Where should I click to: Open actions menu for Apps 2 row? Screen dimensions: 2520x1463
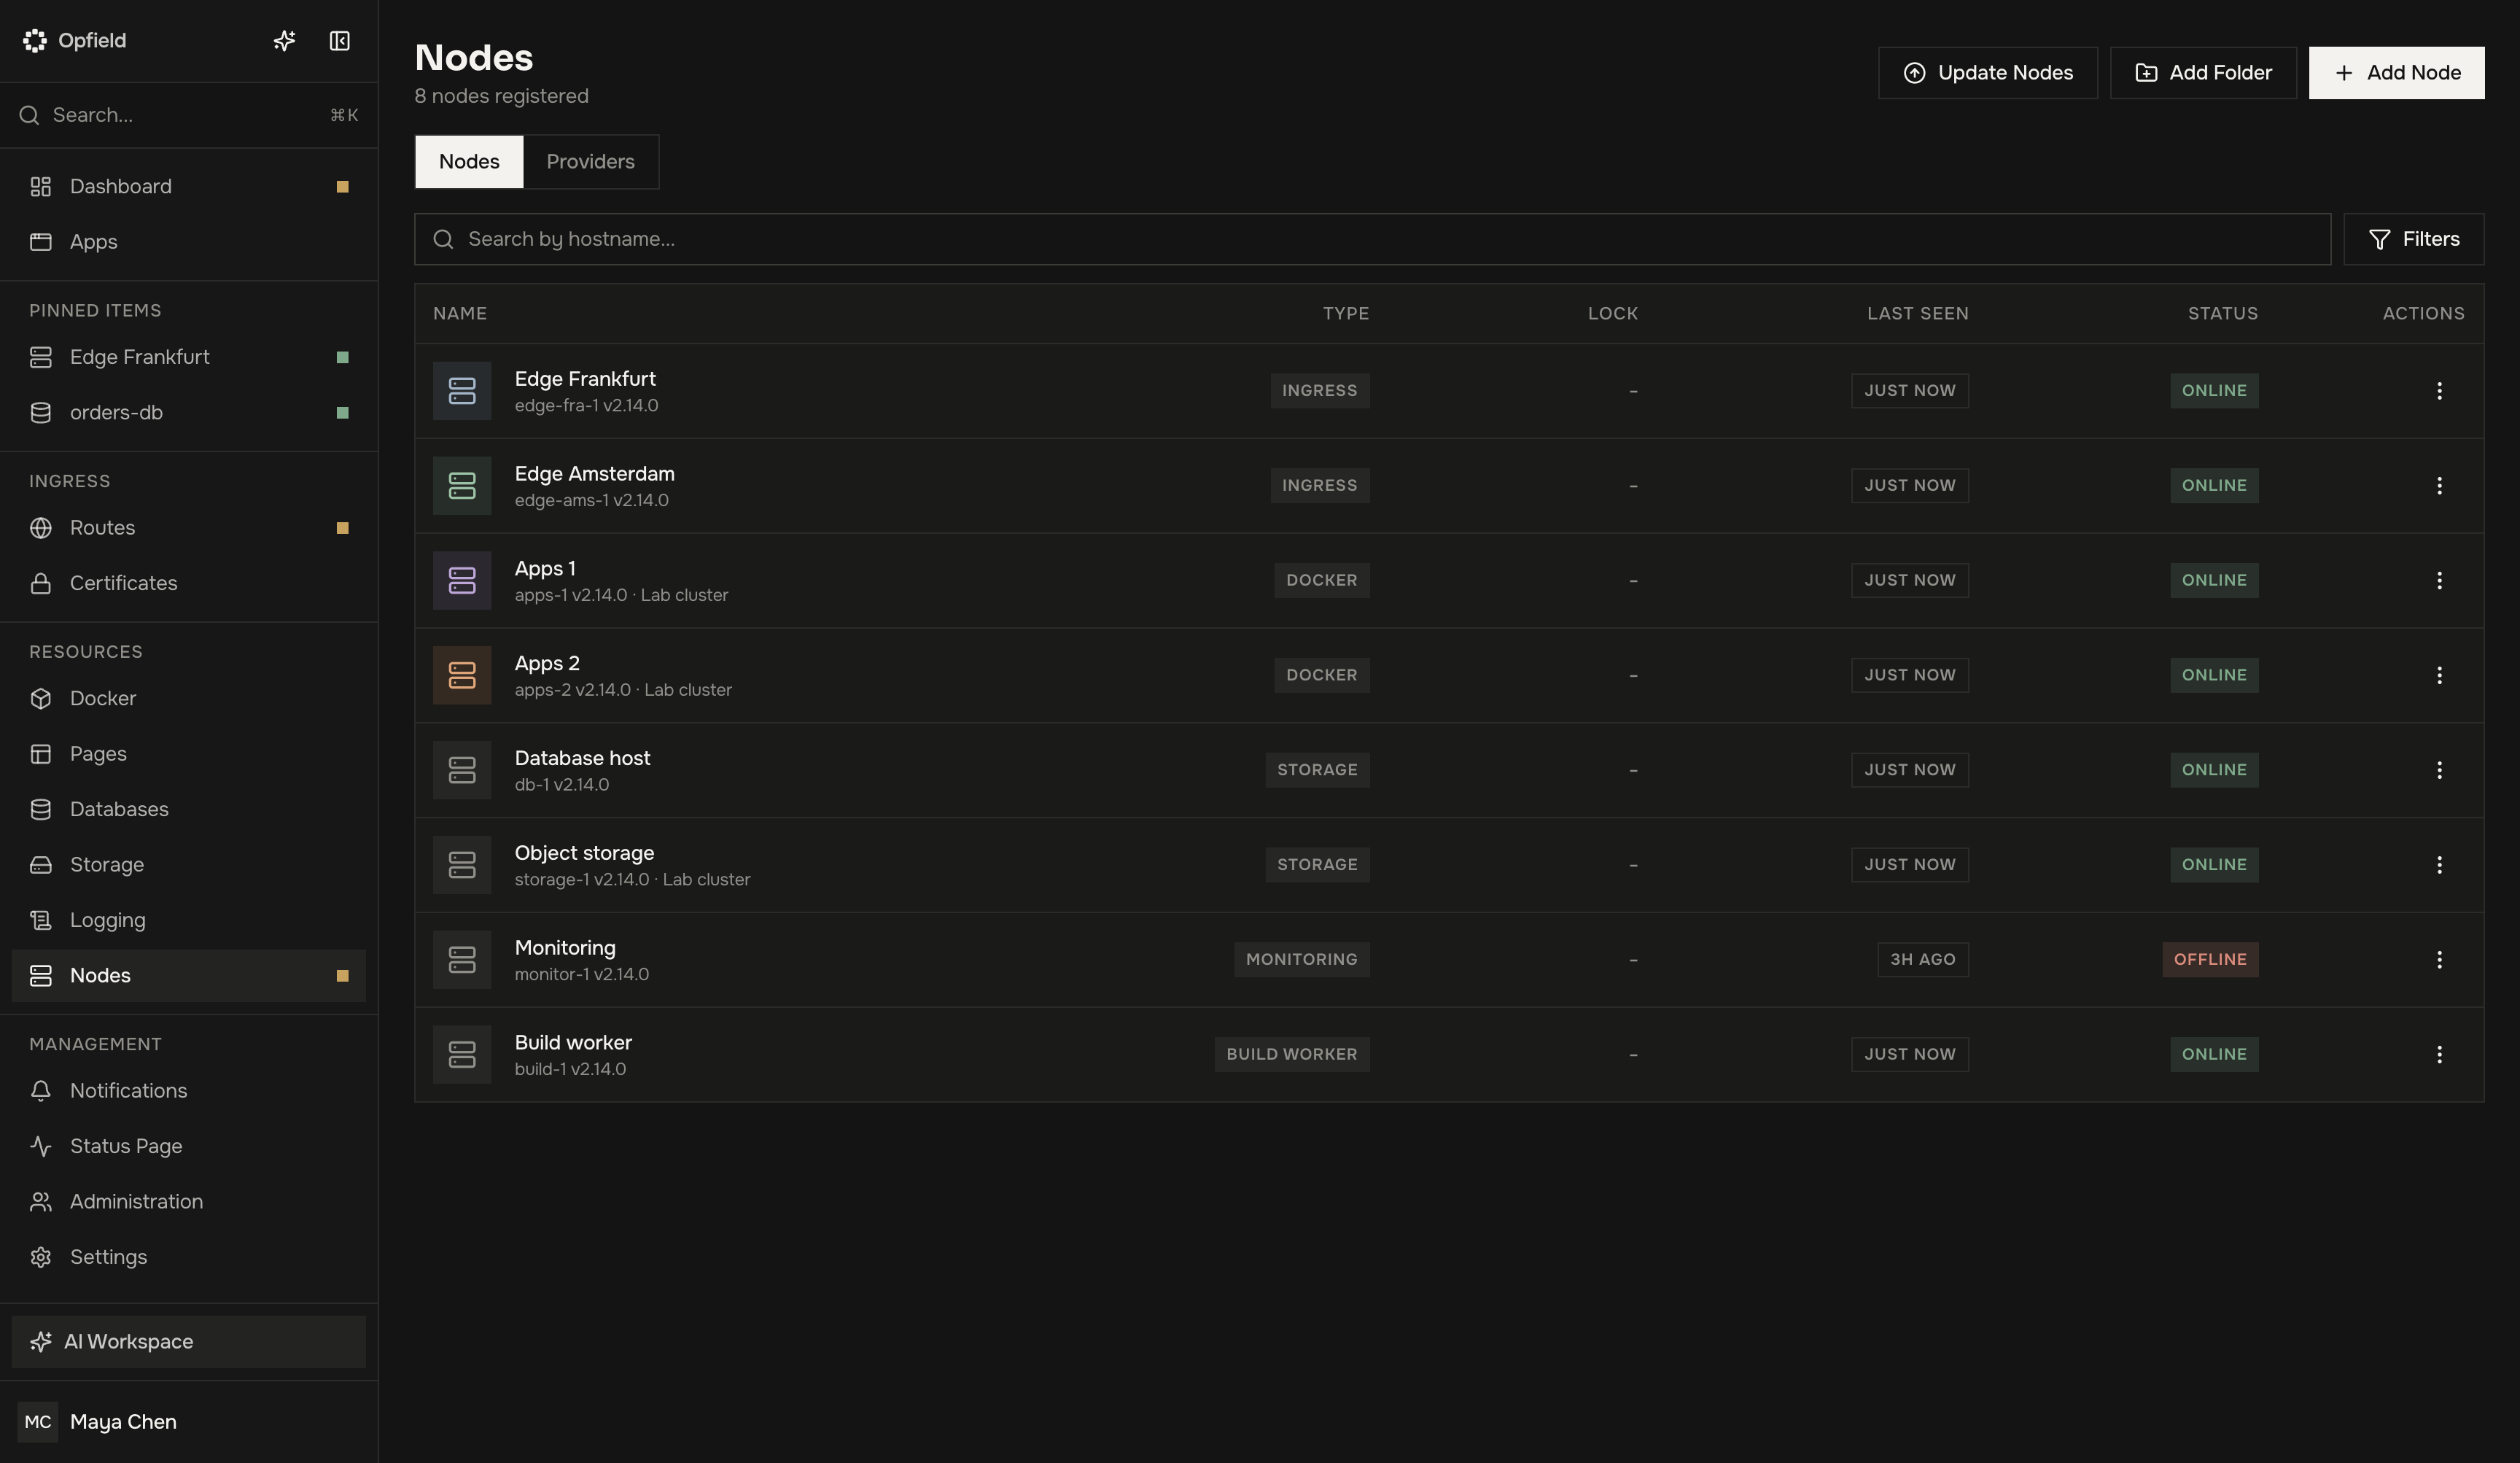click(2439, 675)
